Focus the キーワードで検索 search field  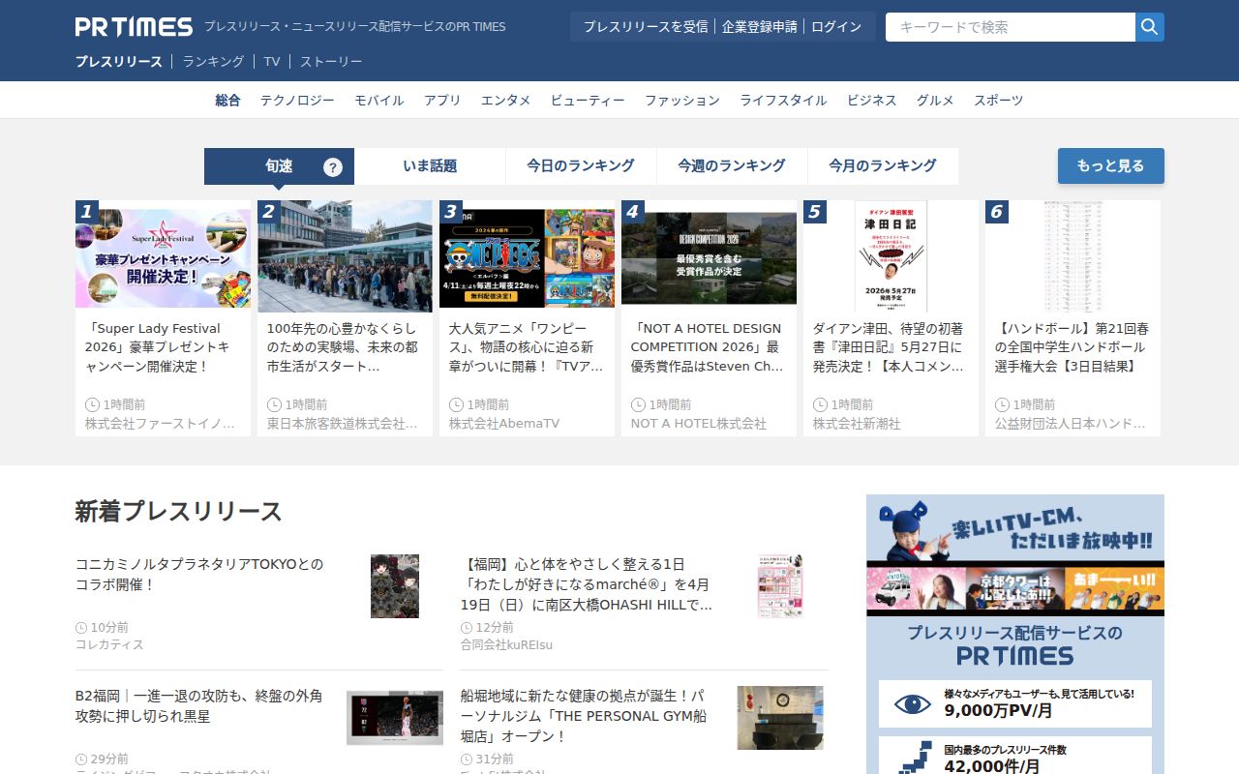(1011, 27)
